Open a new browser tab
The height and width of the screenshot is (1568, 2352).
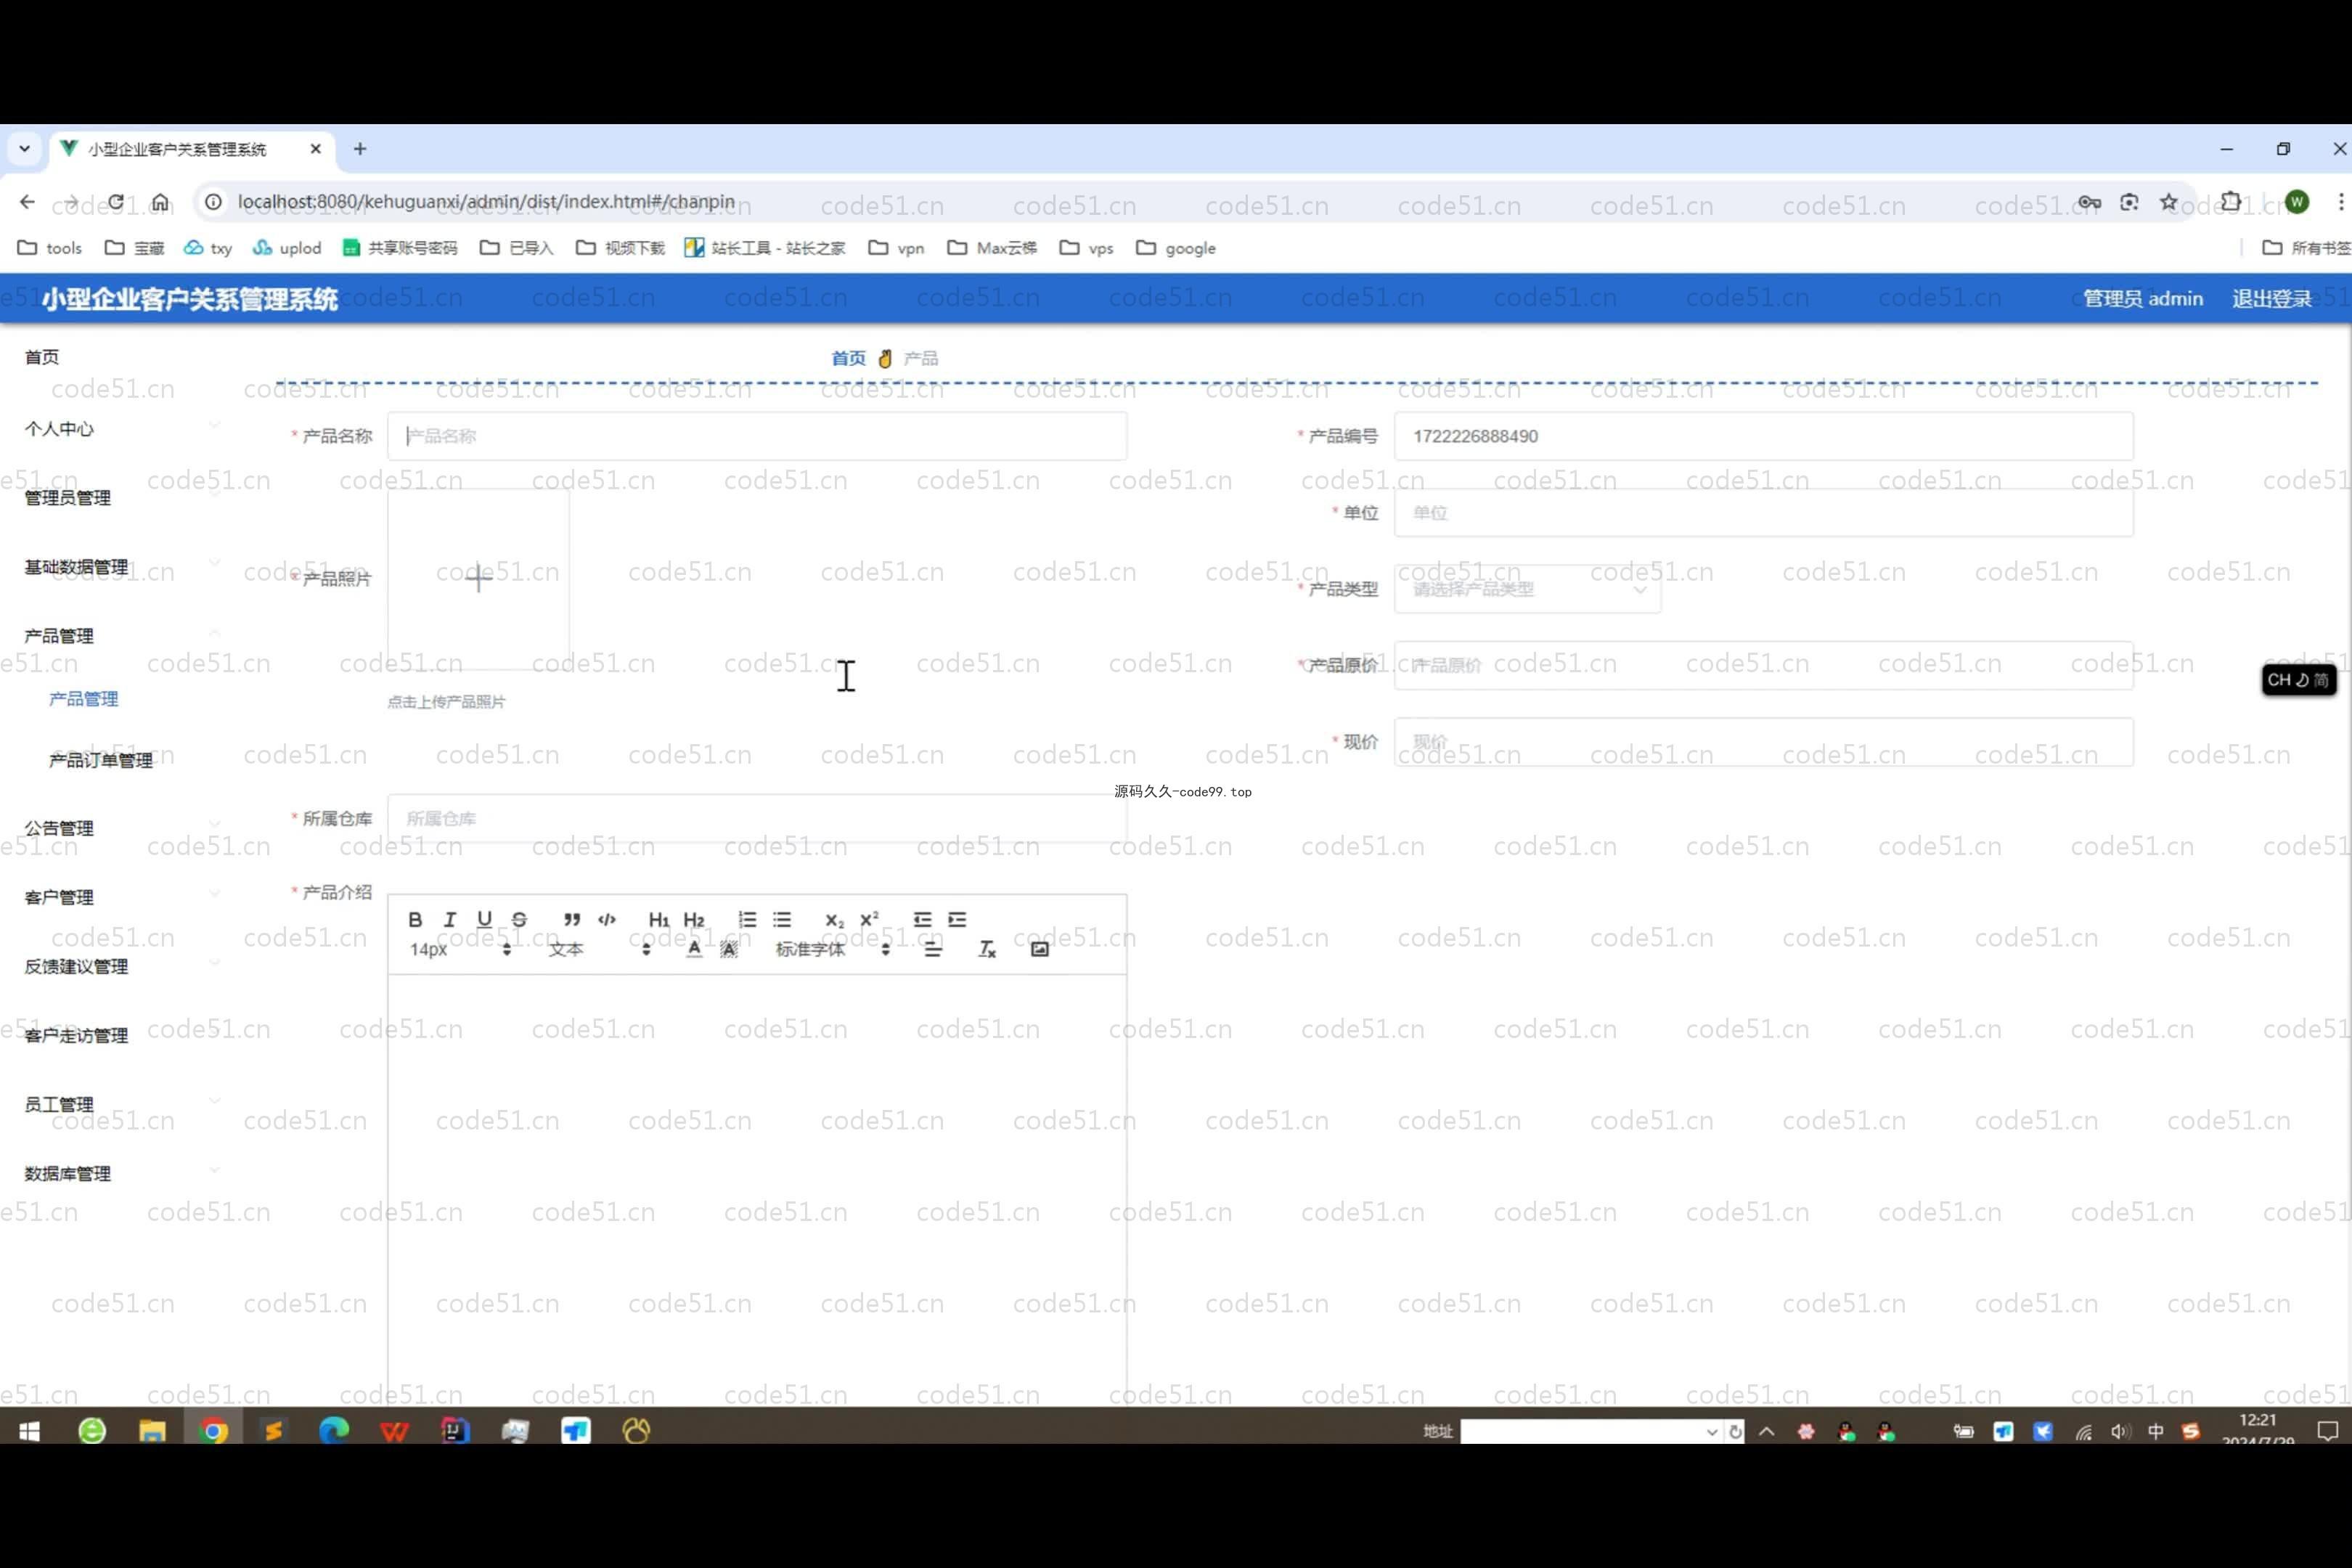tap(360, 149)
